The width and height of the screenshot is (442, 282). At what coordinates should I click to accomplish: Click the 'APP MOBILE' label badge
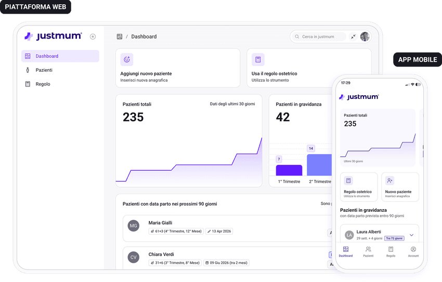(x=418, y=59)
